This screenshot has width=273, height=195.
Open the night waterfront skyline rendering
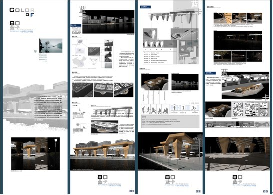coord(108,22)
